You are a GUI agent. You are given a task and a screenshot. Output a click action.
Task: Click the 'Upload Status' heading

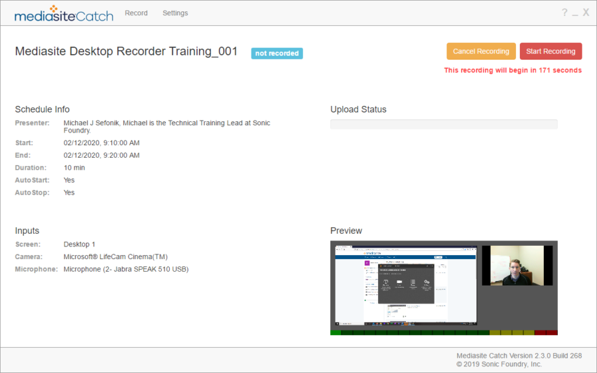[358, 109]
